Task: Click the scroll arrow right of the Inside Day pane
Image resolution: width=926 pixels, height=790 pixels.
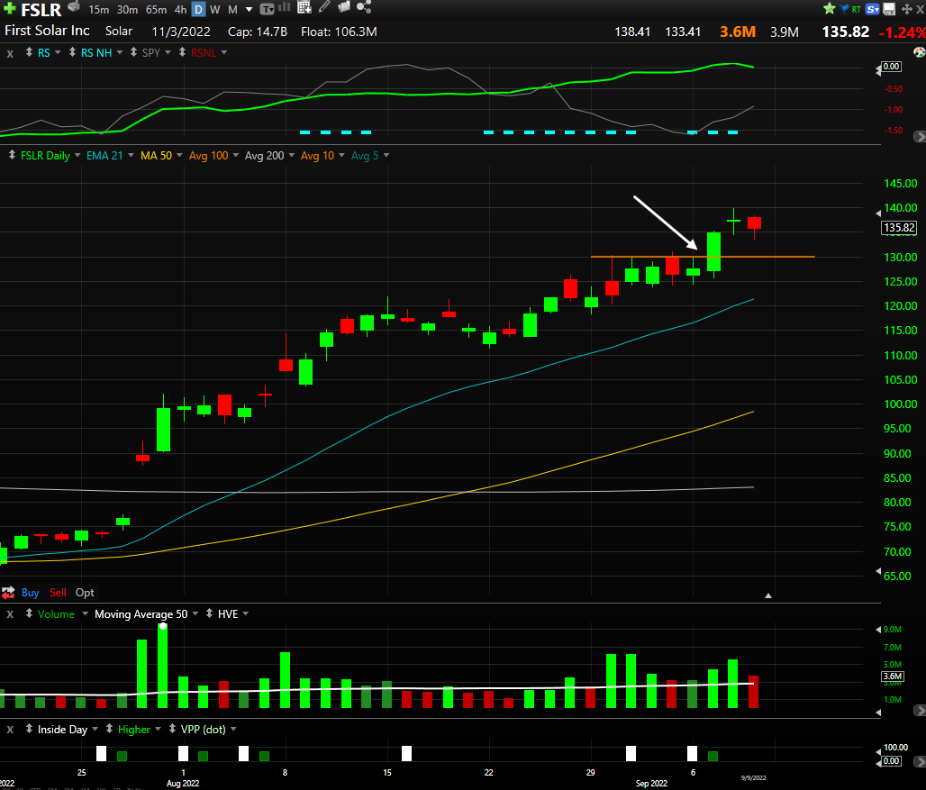Action: [920, 762]
